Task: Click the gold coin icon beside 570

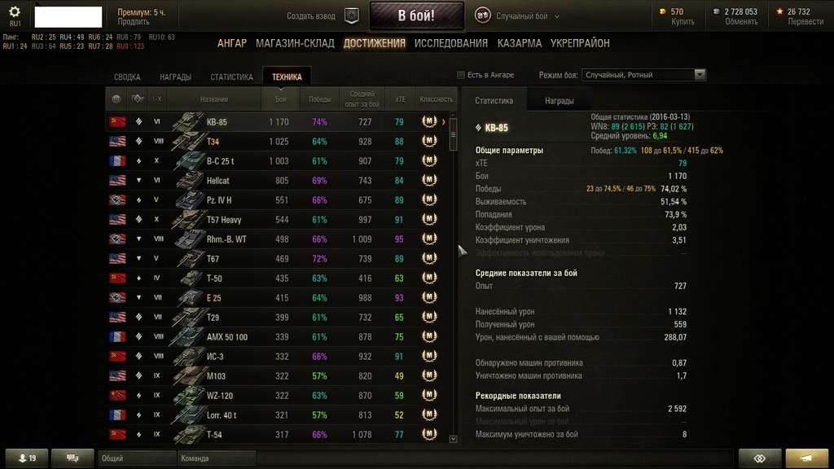Action: point(663,11)
